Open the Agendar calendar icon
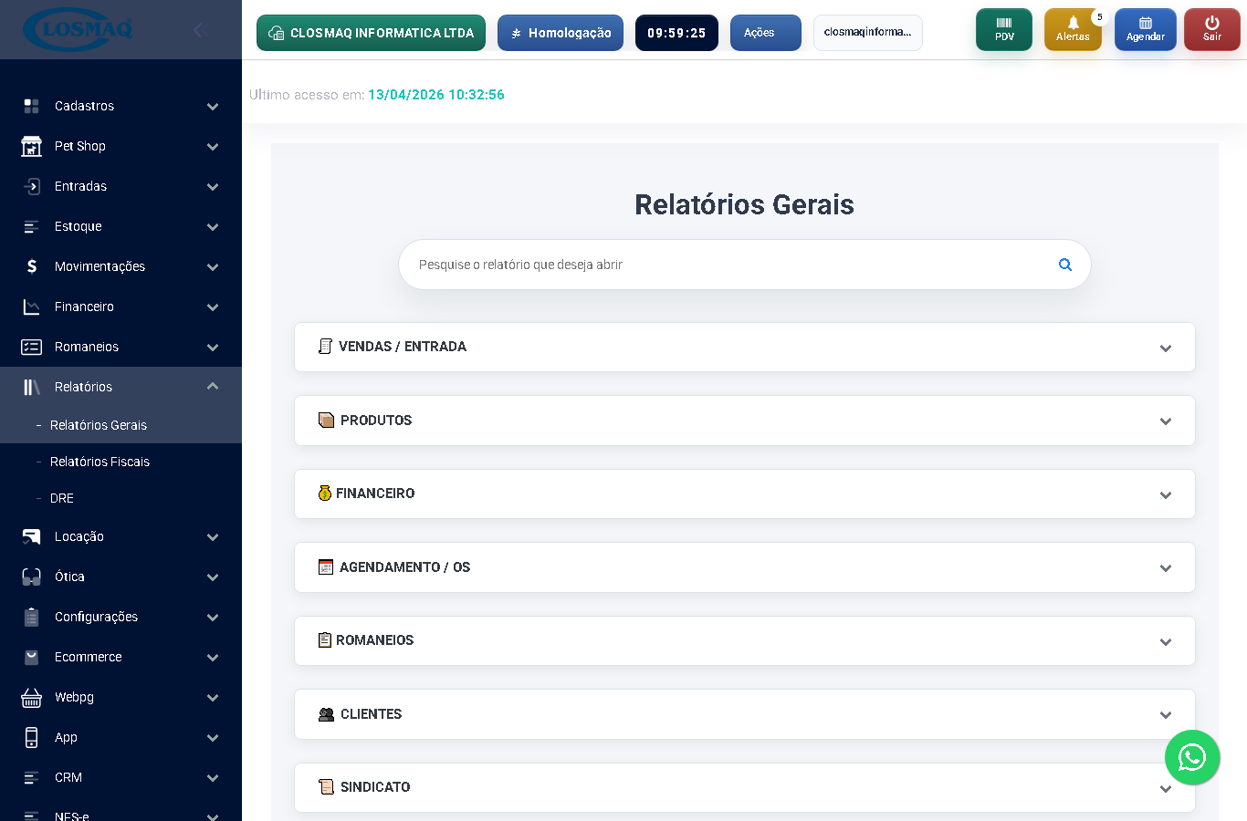 (x=1145, y=28)
